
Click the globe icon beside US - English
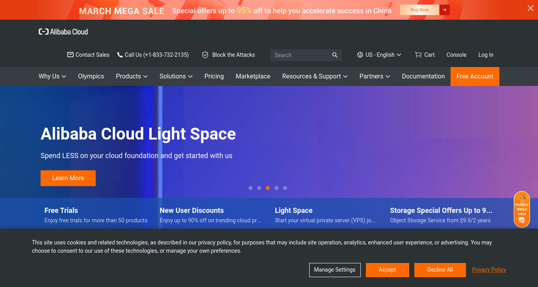pyautogui.click(x=360, y=55)
